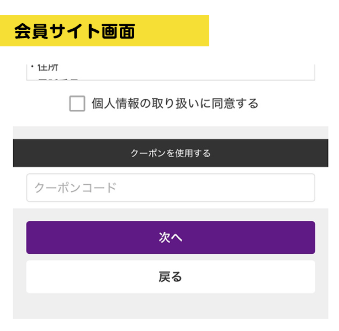Click the gray area below 戻る button
Viewport: 339px width, 331px height.
click(x=170, y=306)
